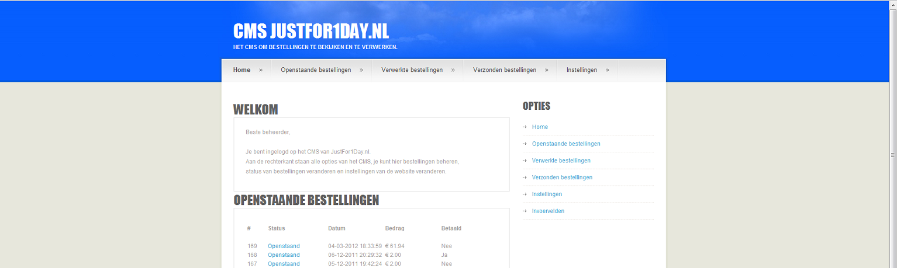Open the Openstaand status of order 168
This screenshot has width=897, height=268.
click(284, 255)
